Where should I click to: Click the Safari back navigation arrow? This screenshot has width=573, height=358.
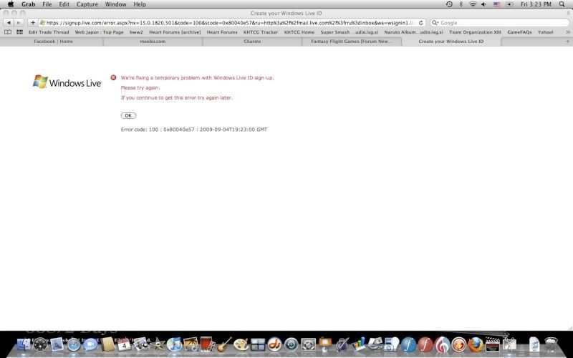point(9,23)
